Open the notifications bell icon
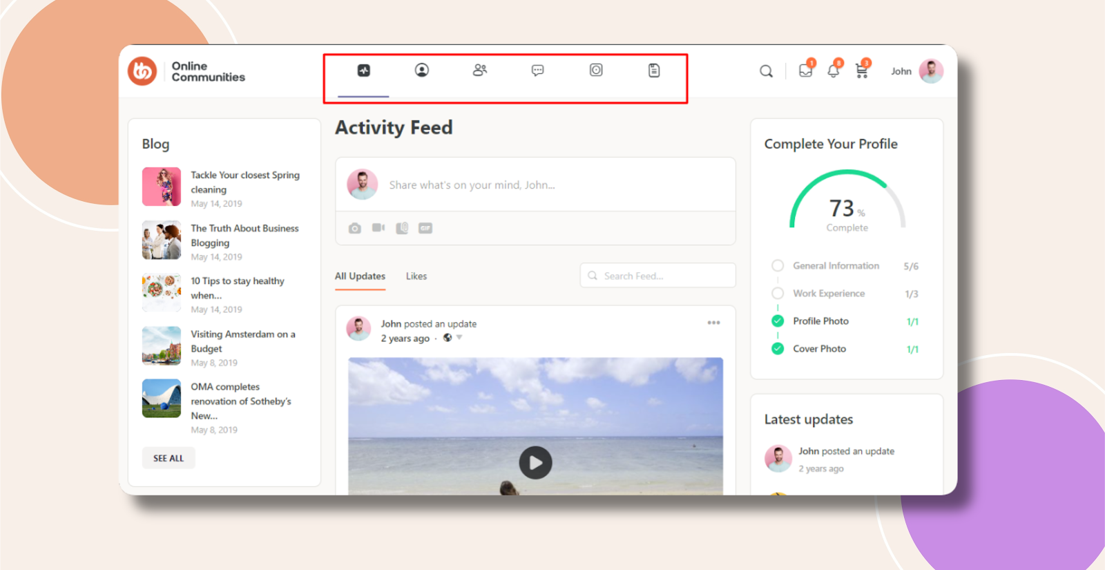Screen dimensions: 1105x570 point(834,70)
